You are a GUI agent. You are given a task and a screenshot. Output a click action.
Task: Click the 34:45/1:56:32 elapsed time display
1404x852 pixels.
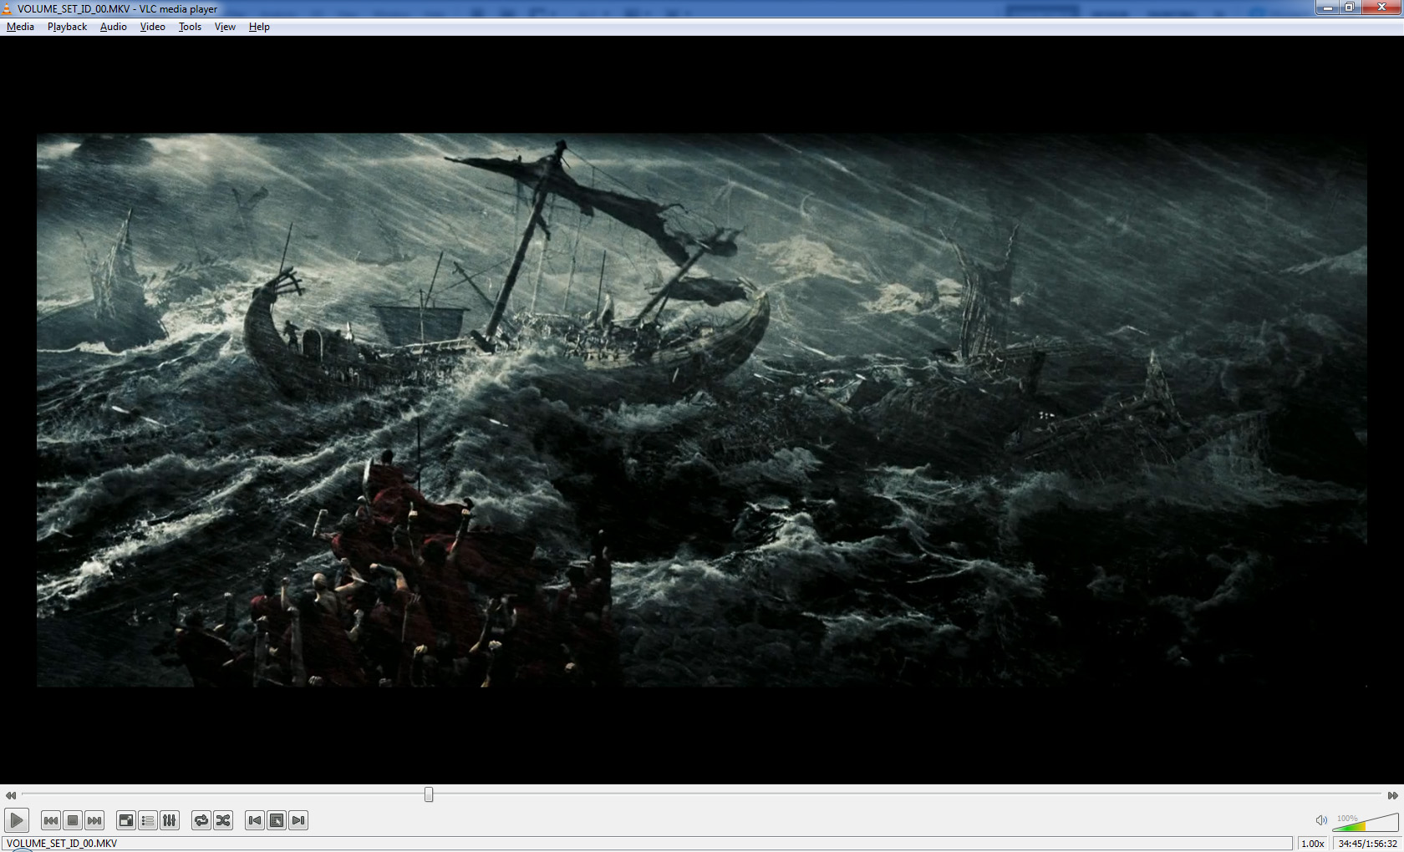tap(1368, 844)
